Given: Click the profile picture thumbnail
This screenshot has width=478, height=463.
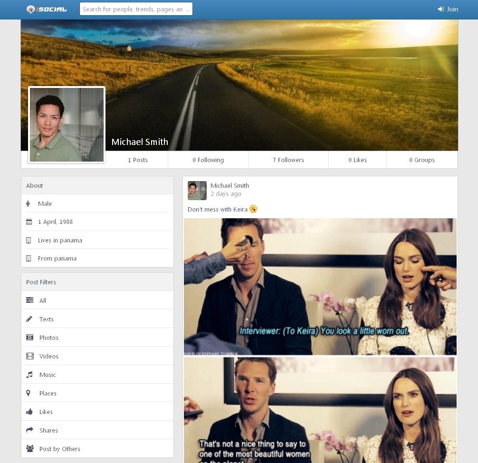Looking at the screenshot, I should click(x=66, y=124).
